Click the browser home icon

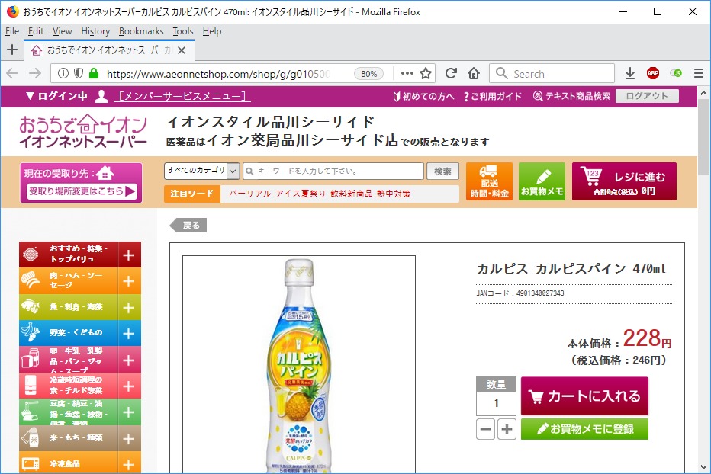pyautogui.click(x=474, y=73)
